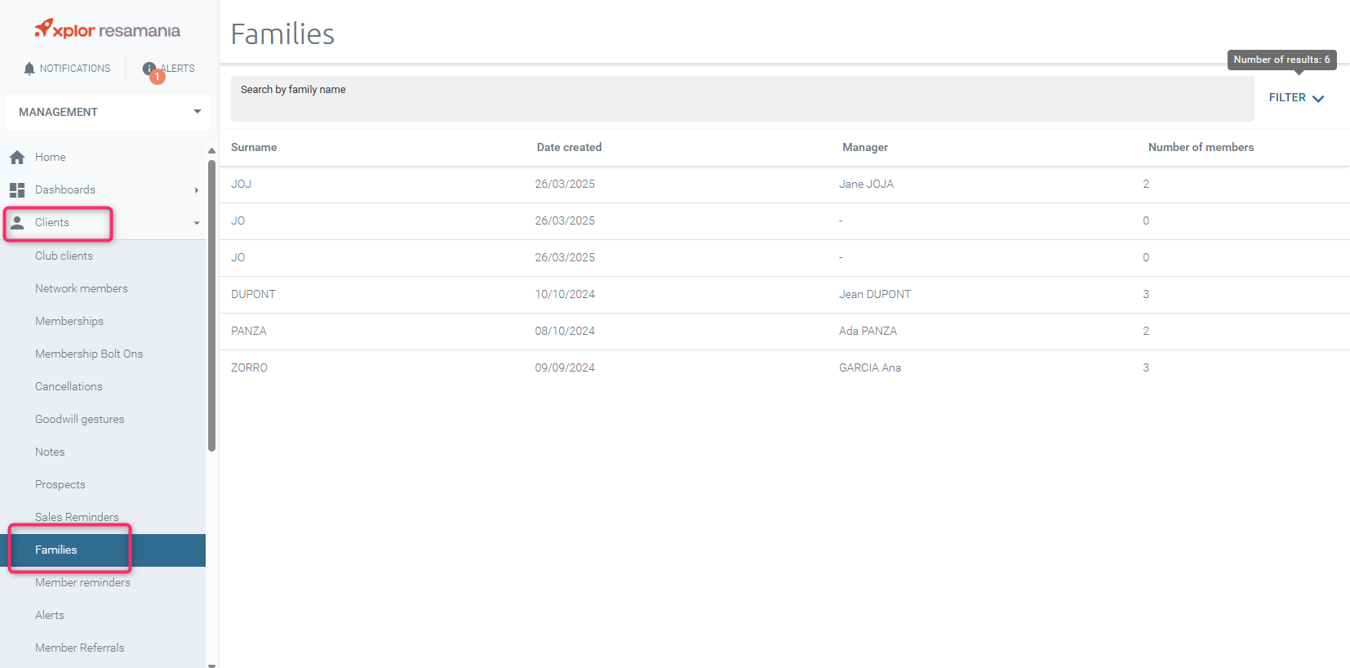This screenshot has height=668, width=1350.
Task: Open the PANZA family row
Action: point(784,331)
